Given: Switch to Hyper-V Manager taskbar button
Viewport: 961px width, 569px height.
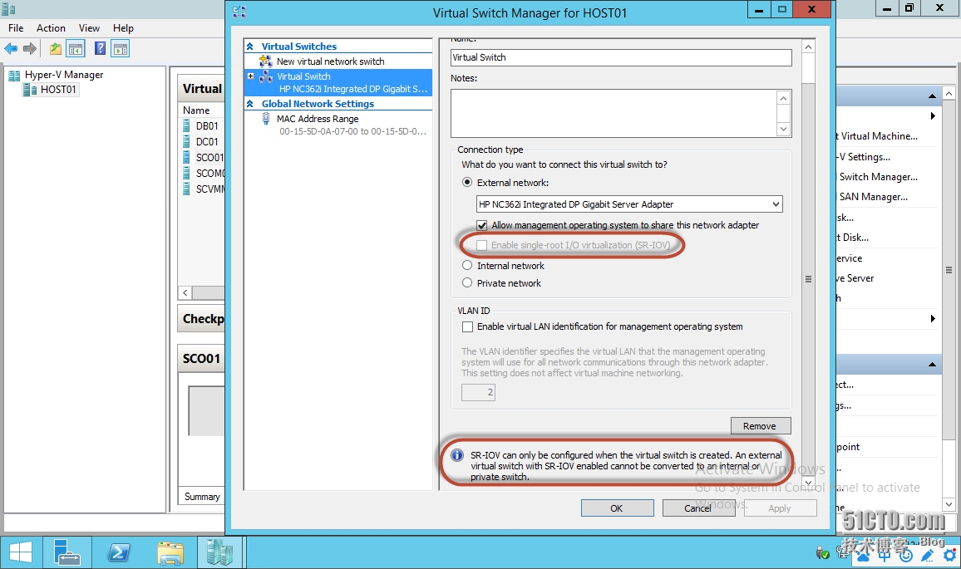Looking at the screenshot, I should [220, 553].
